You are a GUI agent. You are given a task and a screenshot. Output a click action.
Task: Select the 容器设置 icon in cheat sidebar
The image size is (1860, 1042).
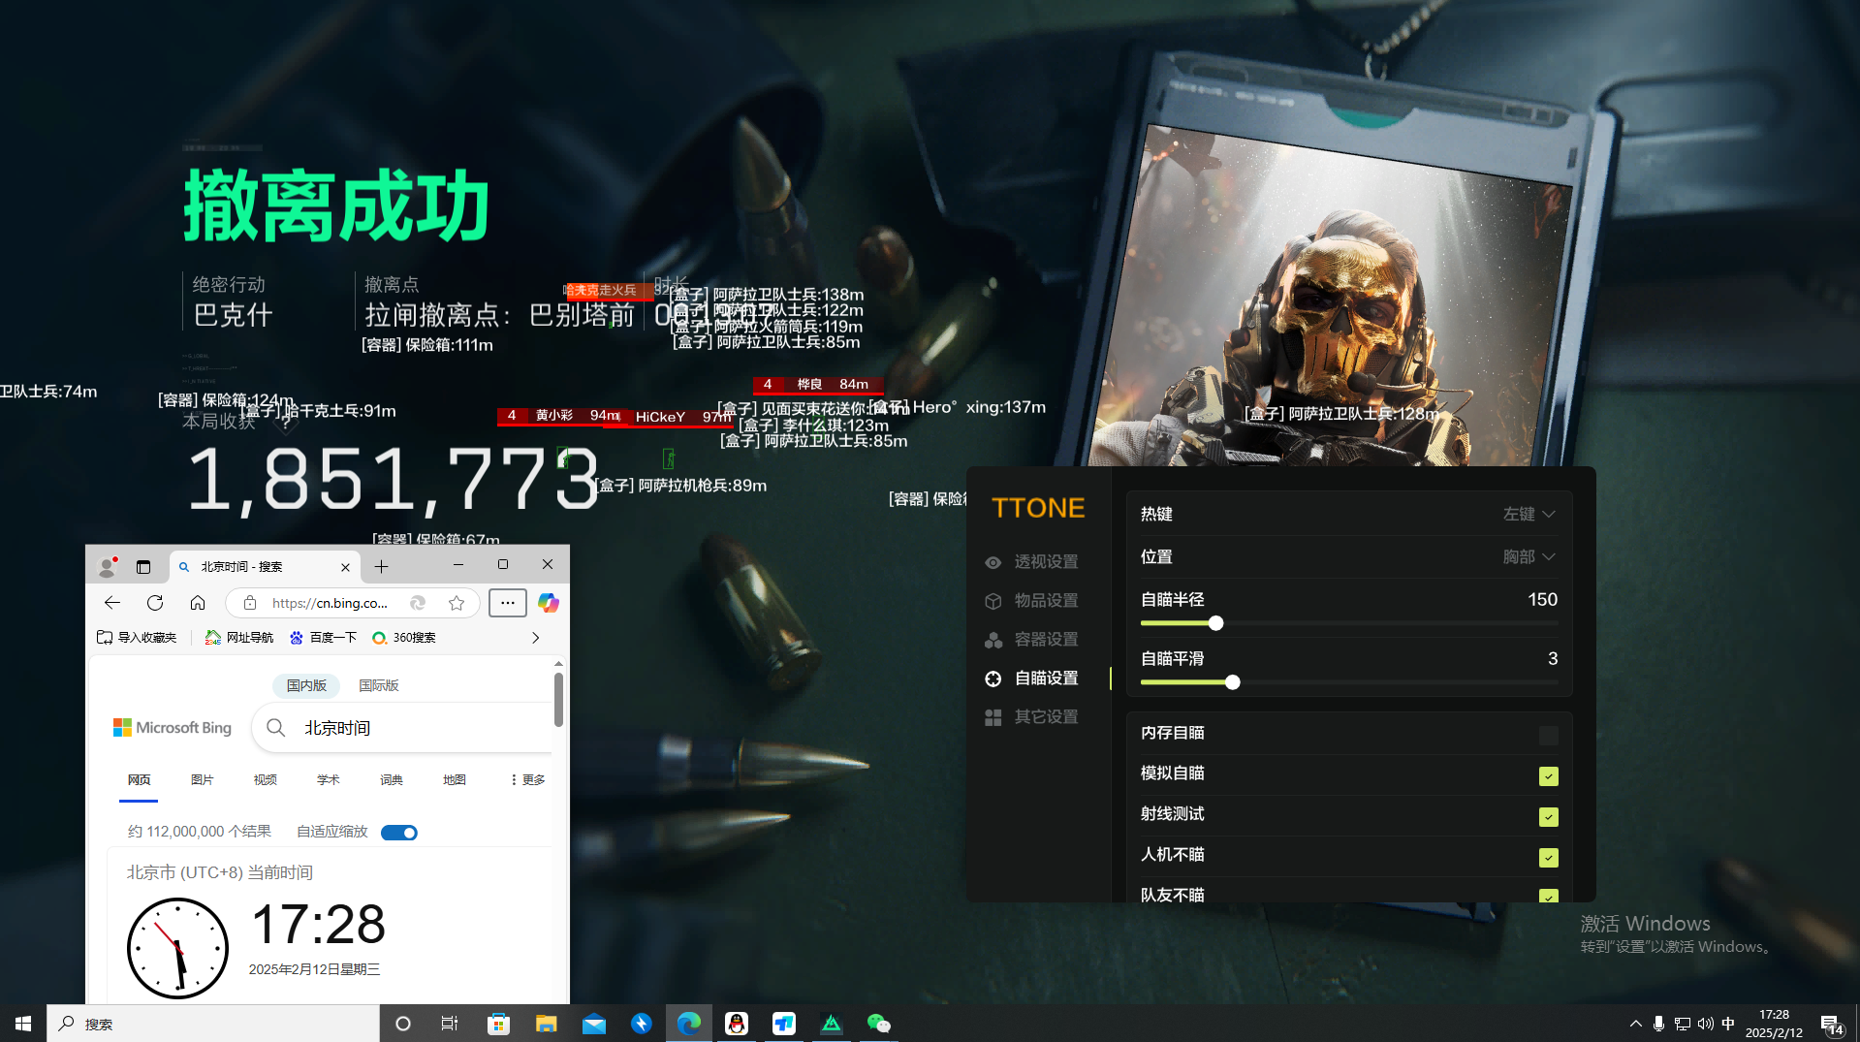tap(993, 639)
